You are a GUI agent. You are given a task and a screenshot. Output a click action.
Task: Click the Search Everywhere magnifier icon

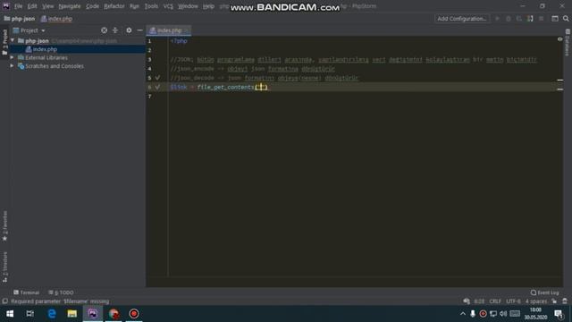(566, 19)
